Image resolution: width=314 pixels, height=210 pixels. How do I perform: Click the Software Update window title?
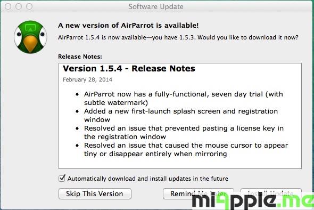156,6
